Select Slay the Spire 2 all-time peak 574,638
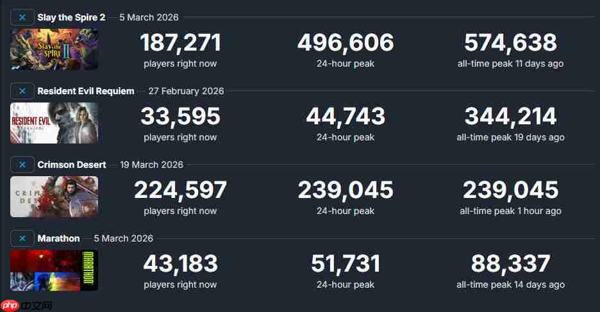 tap(510, 42)
